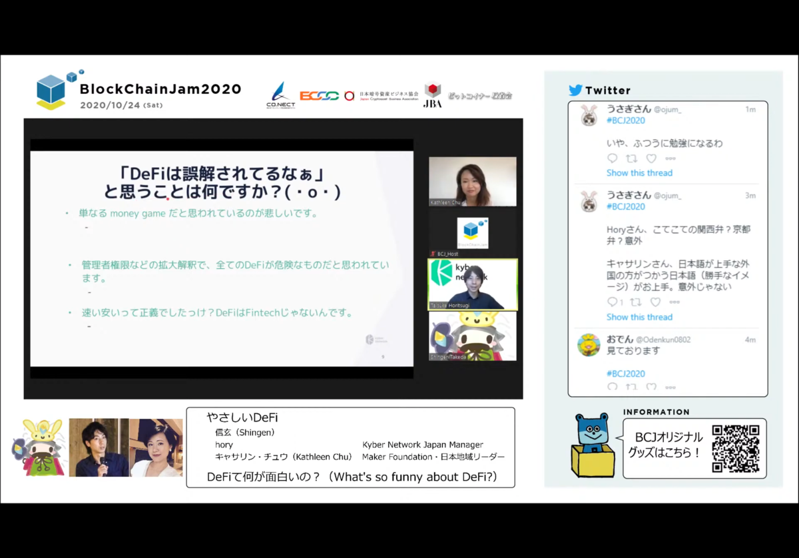799x558 pixels.
Task: Open Show this thread under the 3m tweet
Action: (639, 317)
